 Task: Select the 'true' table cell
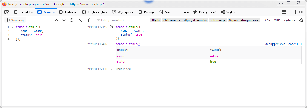tap(255, 62)
